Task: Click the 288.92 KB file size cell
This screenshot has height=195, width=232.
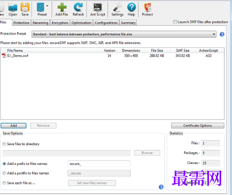Action: click(x=157, y=56)
